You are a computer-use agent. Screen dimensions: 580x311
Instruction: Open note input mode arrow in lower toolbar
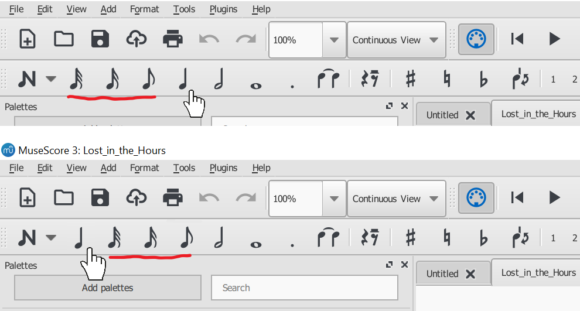(x=51, y=237)
